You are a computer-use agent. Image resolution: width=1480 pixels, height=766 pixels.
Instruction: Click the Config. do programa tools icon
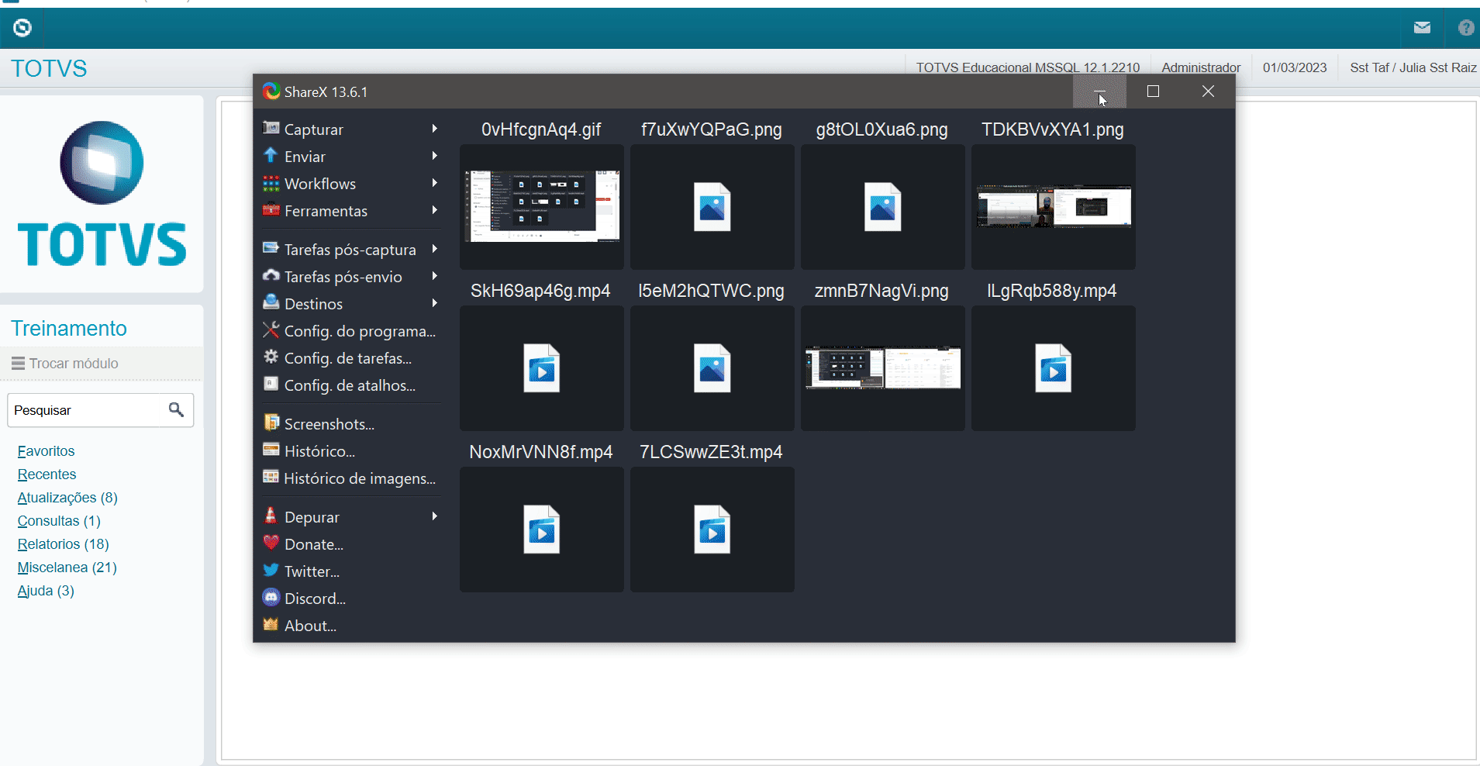[271, 330]
